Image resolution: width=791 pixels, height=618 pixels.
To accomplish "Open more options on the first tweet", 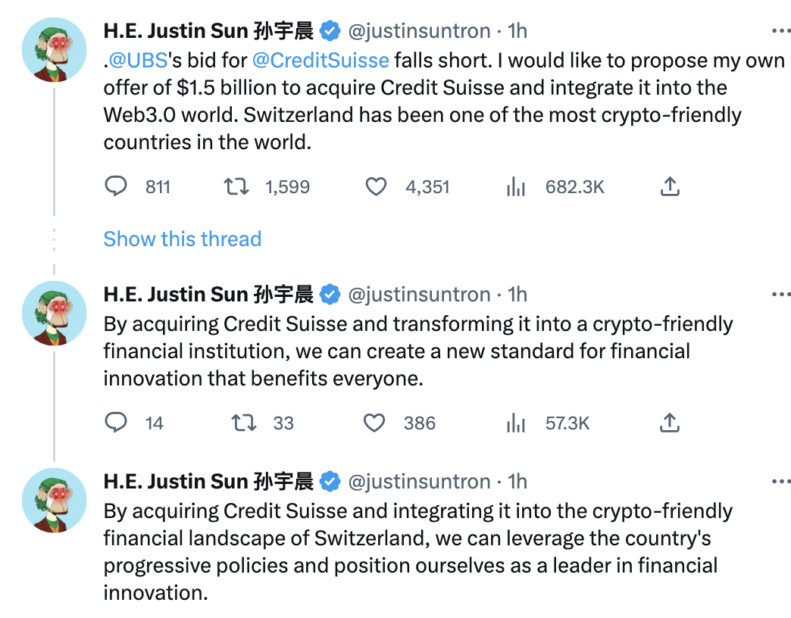I will 780,31.
